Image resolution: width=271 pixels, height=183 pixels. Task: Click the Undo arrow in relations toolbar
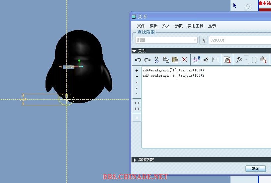tap(138, 60)
